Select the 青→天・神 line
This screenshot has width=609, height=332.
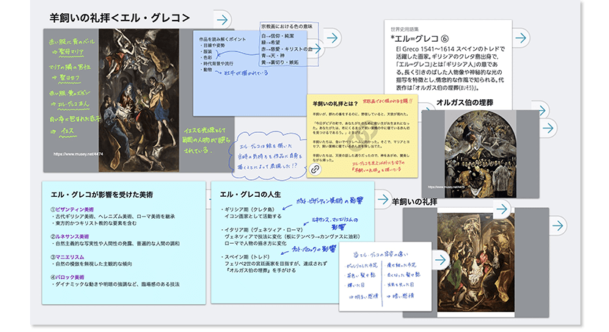(273, 56)
